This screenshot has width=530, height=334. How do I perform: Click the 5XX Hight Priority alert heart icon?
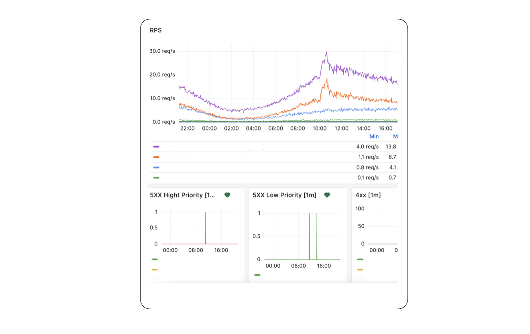227,195
